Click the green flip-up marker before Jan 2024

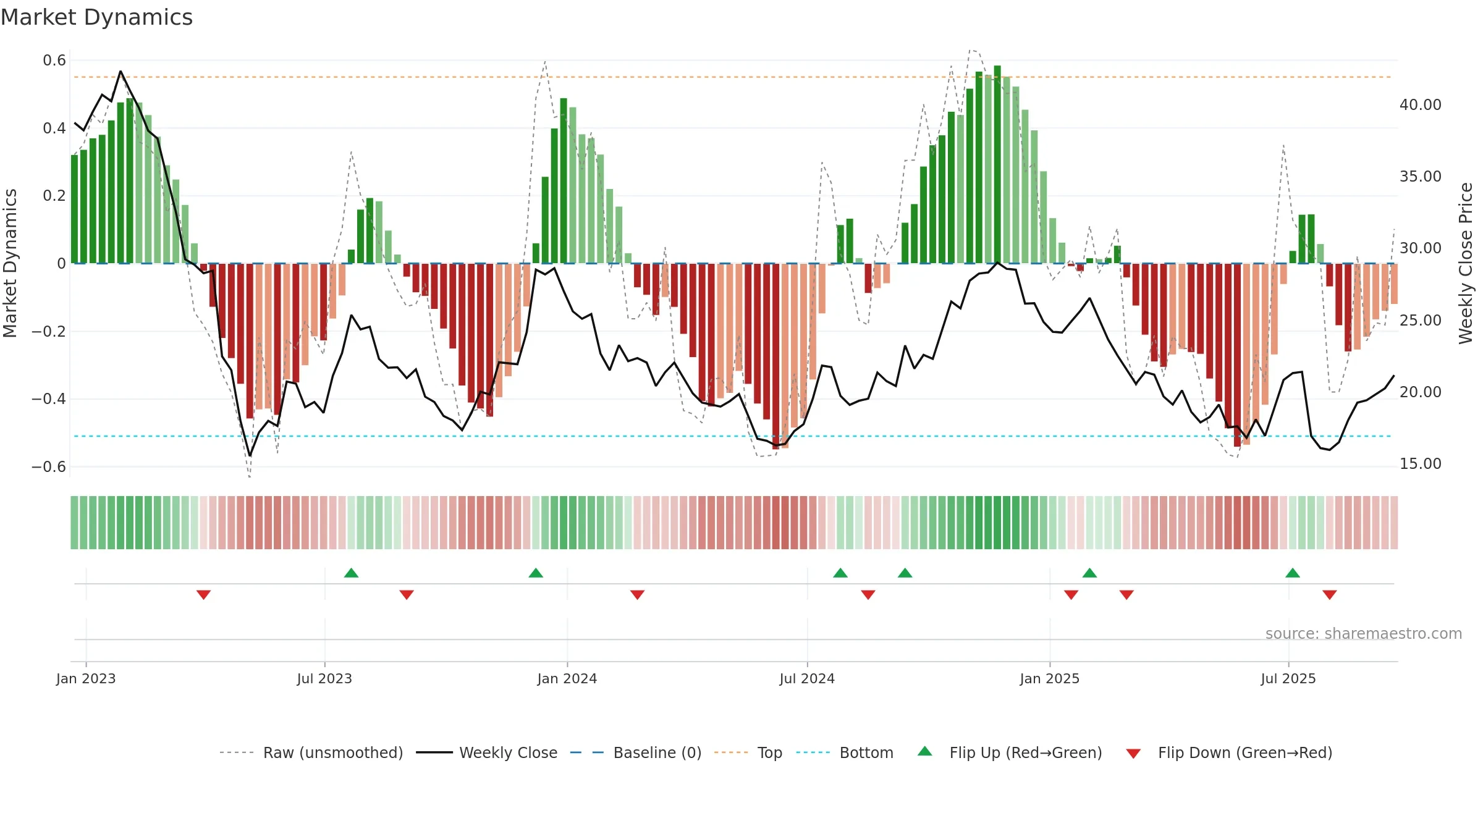tap(536, 573)
